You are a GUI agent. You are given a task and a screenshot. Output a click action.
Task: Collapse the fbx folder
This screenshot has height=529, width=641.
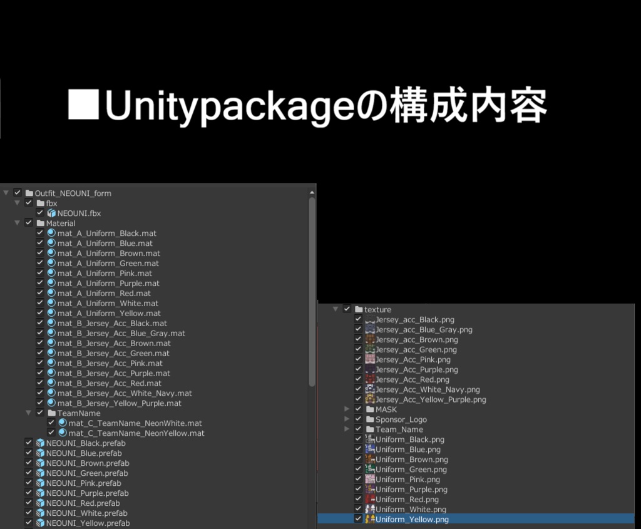[x=17, y=203]
